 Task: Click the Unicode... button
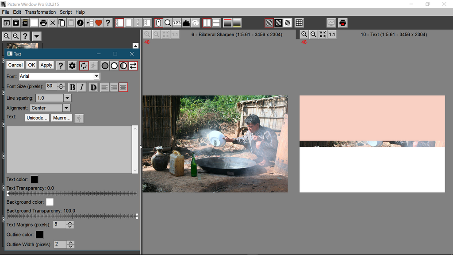(37, 118)
